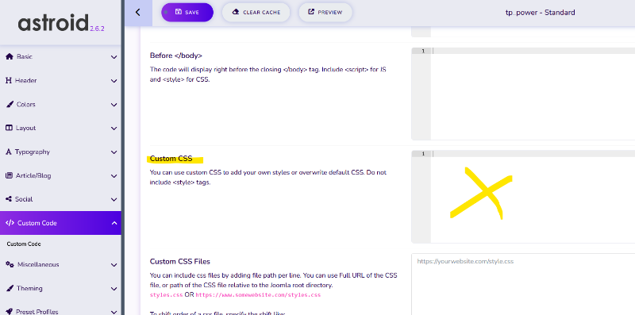Viewport: 635px width, 315px height.
Task: Open the Colors settings menu
Action: 61,105
